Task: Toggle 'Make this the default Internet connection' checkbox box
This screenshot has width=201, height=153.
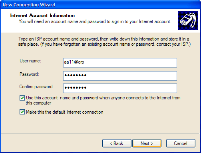Action: point(22,112)
